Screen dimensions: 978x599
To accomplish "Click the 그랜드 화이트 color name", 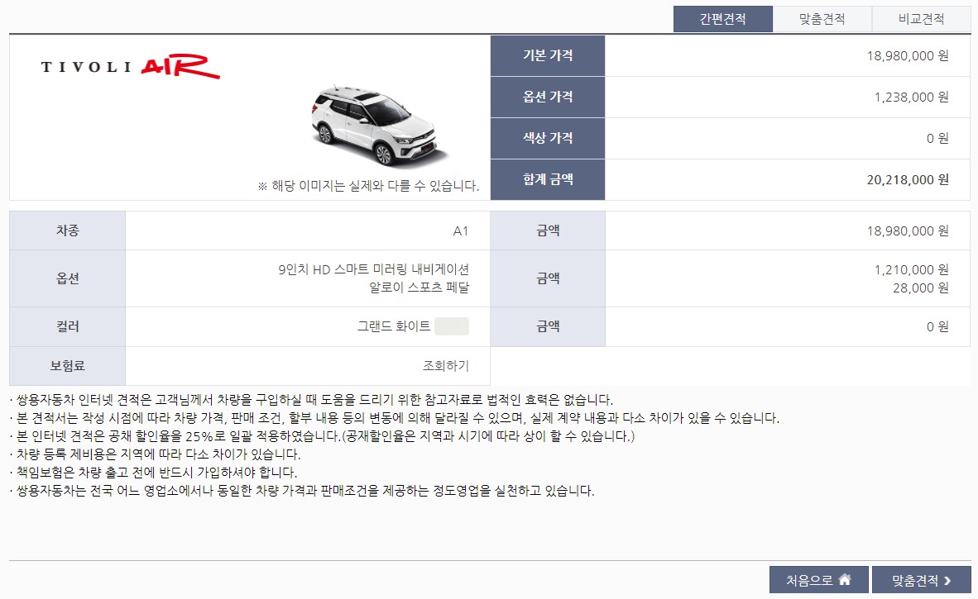I will [x=394, y=326].
